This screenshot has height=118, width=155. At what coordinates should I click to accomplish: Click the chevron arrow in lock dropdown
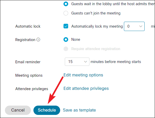[x=141, y=26]
